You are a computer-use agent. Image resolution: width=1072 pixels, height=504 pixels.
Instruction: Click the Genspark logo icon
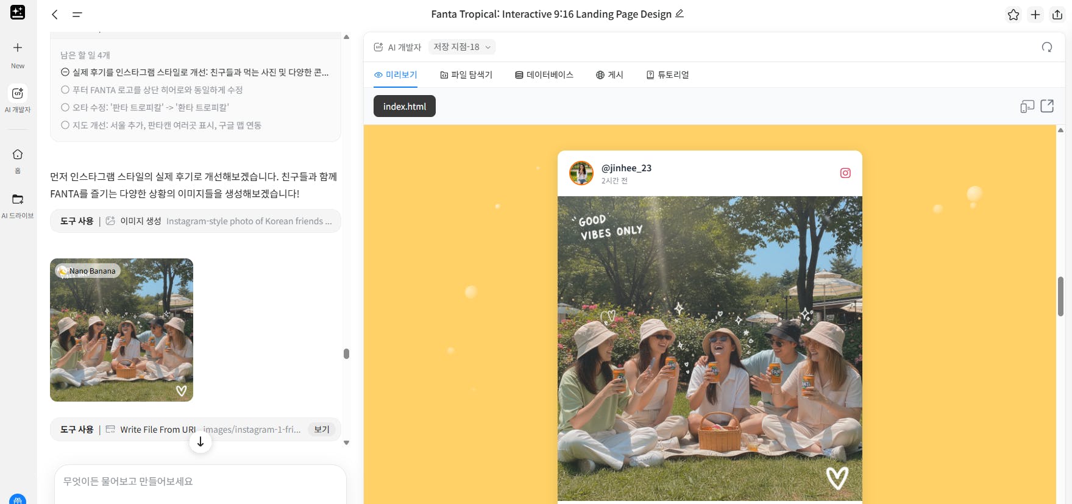(x=18, y=12)
